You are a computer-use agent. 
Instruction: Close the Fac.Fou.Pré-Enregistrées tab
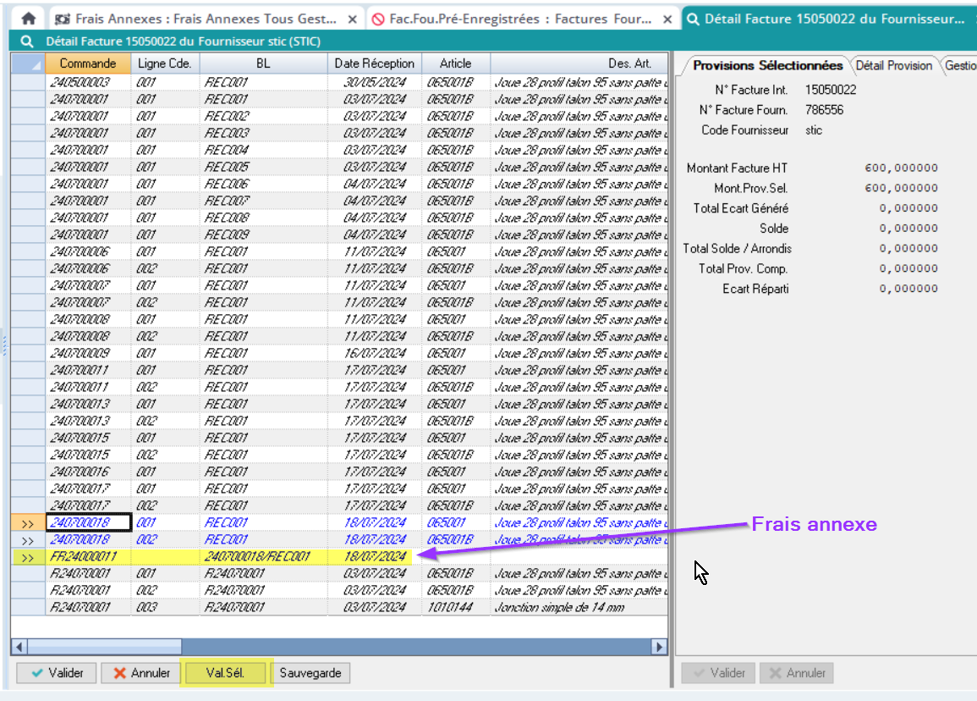pyautogui.click(x=667, y=19)
